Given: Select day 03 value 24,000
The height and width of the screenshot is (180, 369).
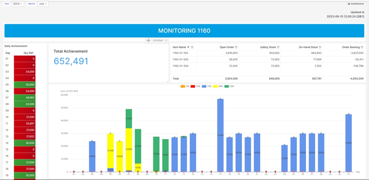Looking at the screenshot, I should pyautogui.click(x=25, y=72).
